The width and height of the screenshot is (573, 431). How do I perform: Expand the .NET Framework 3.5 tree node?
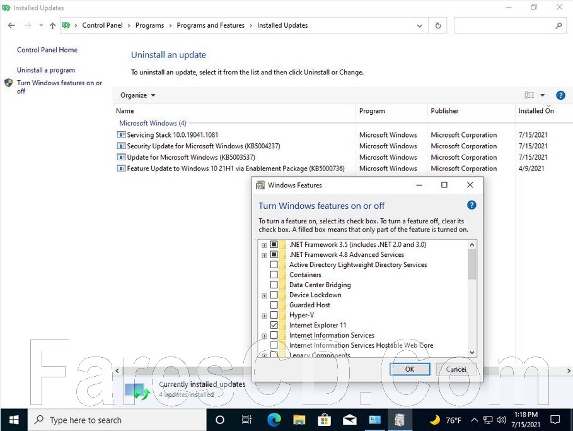tap(264, 245)
